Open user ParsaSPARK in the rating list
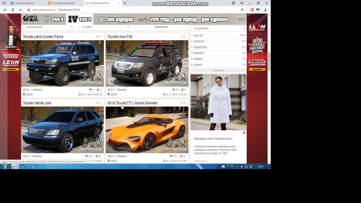This screenshot has width=361, height=203. tap(200, 47)
